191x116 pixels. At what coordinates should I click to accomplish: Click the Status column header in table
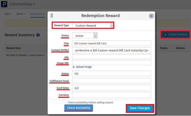(x=163, y=48)
